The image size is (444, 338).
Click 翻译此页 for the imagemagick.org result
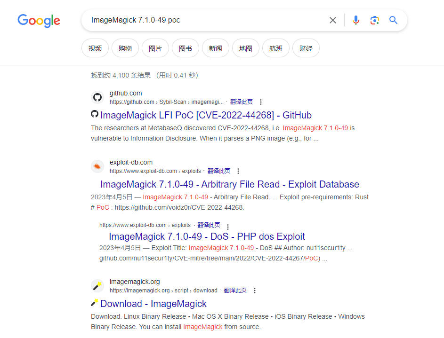click(x=235, y=291)
